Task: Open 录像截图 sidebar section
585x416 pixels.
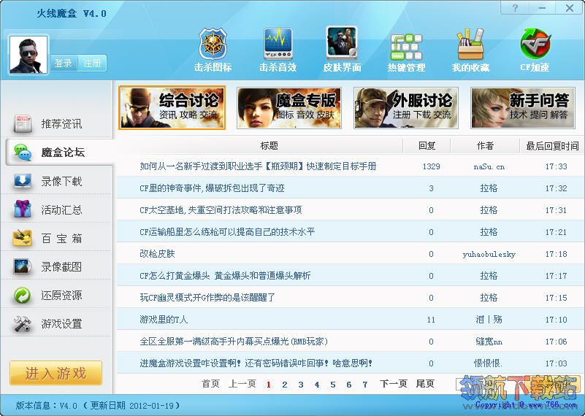Action: [58, 266]
